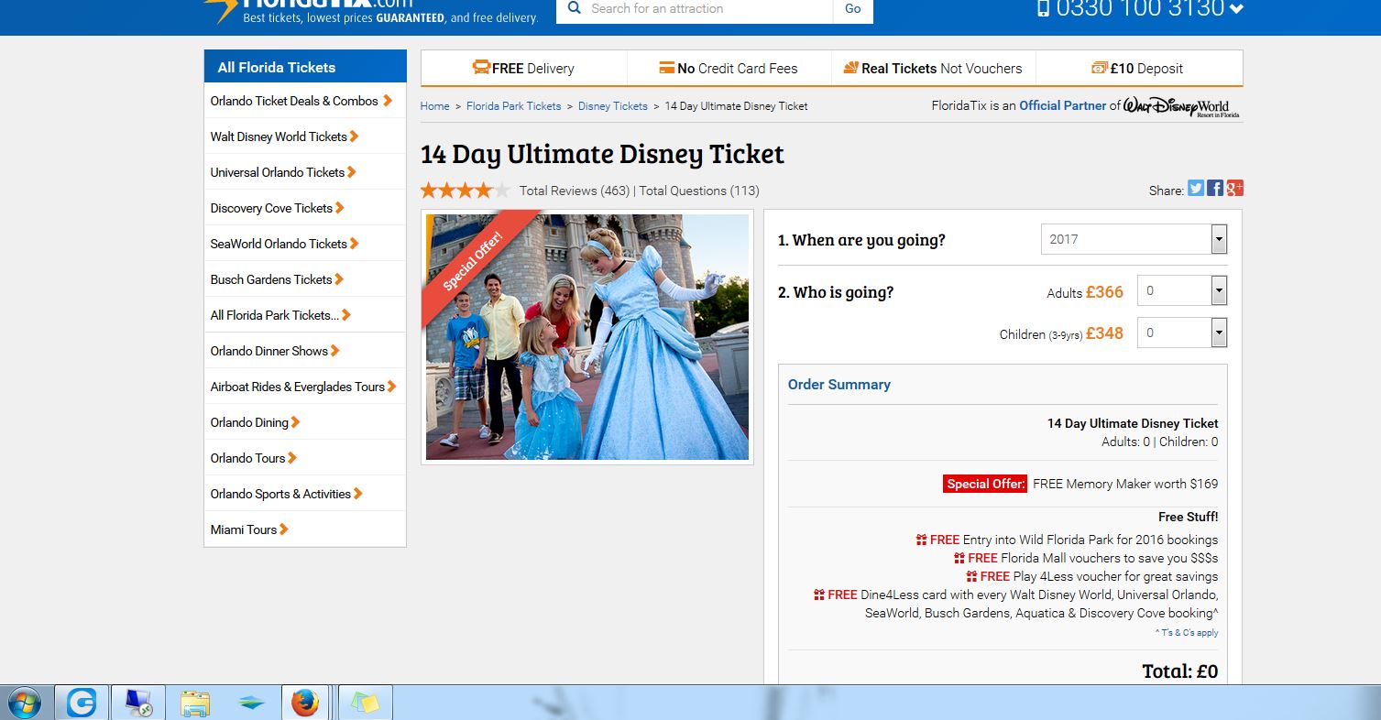Click the gift icon beside FREE Play 4Less voucher
The height and width of the screenshot is (720, 1381).
[971, 576]
